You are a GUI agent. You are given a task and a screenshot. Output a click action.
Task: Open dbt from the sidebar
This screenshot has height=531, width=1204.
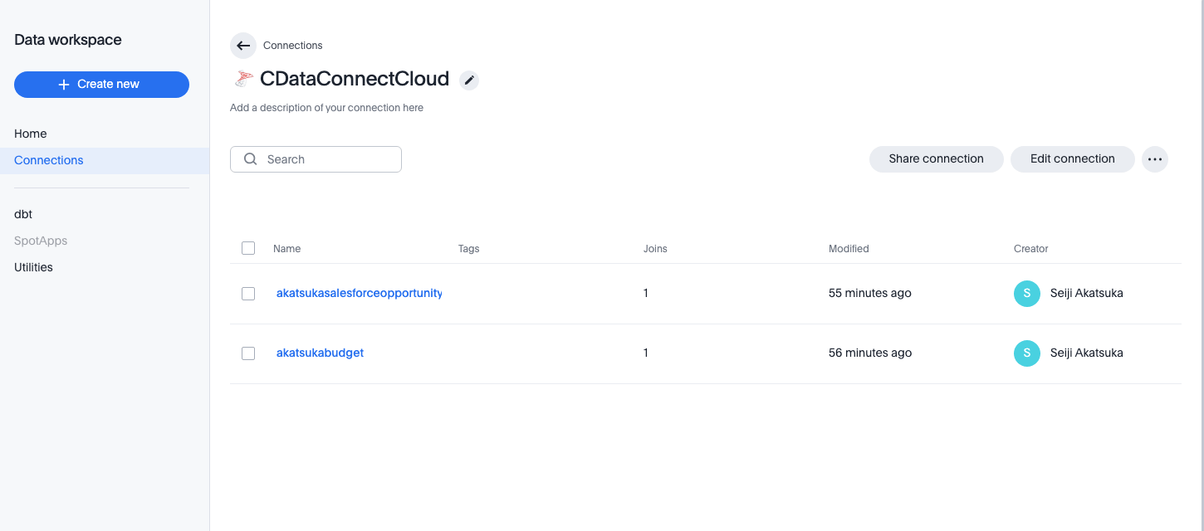pos(23,214)
